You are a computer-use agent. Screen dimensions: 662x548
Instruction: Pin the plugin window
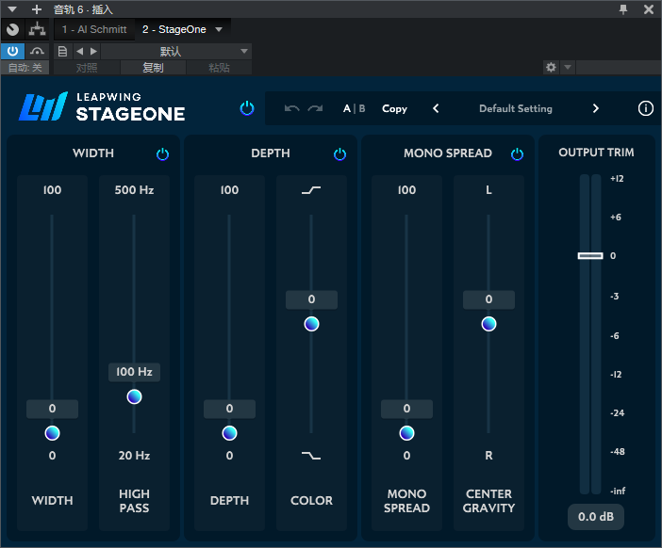[623, 9]
